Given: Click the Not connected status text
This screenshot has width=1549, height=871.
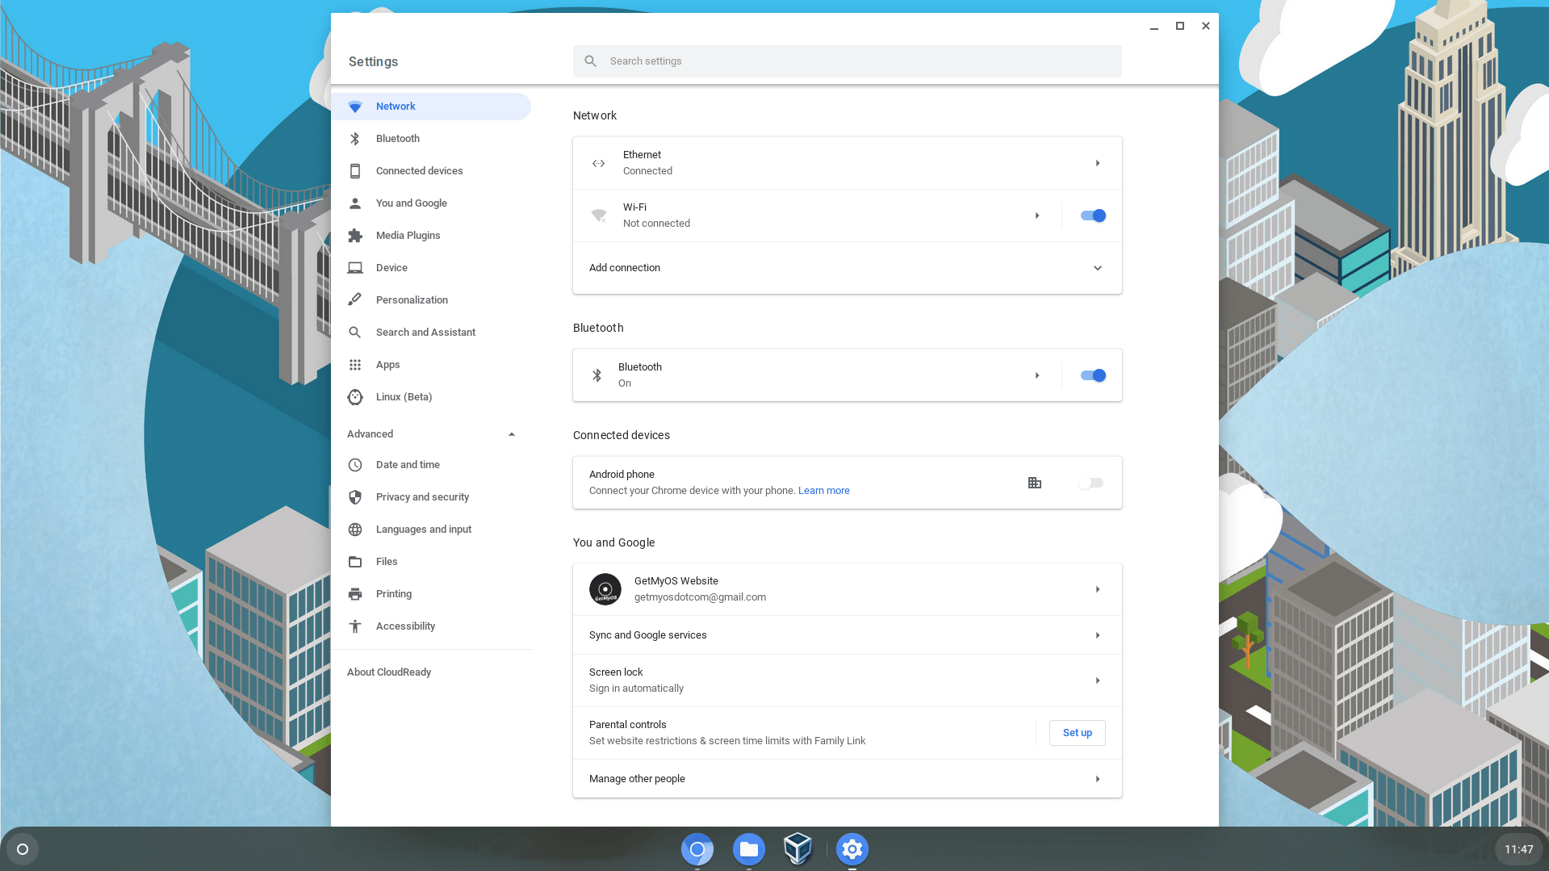Looking at the screenshot, I should click(x=656, y=224).
